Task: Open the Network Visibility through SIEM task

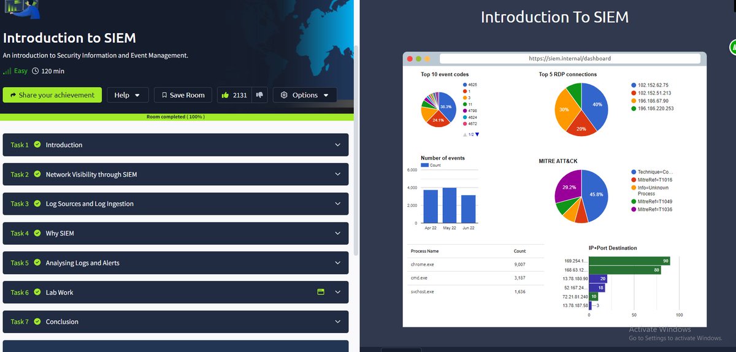Action: [175, 174]
